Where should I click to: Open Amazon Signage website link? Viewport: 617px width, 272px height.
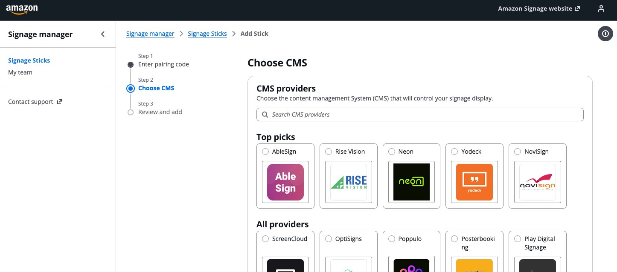[539, 9]
